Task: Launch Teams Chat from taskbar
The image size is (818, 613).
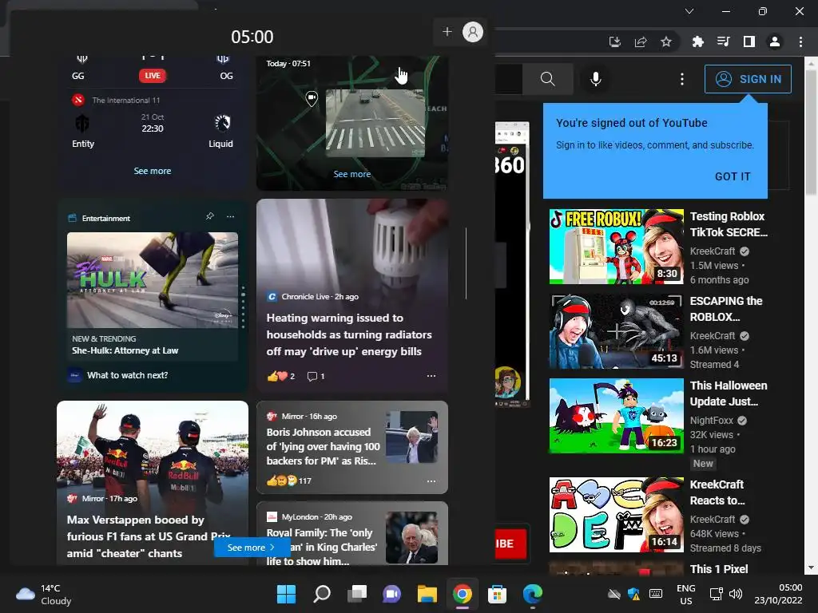Action: [391, 594]
